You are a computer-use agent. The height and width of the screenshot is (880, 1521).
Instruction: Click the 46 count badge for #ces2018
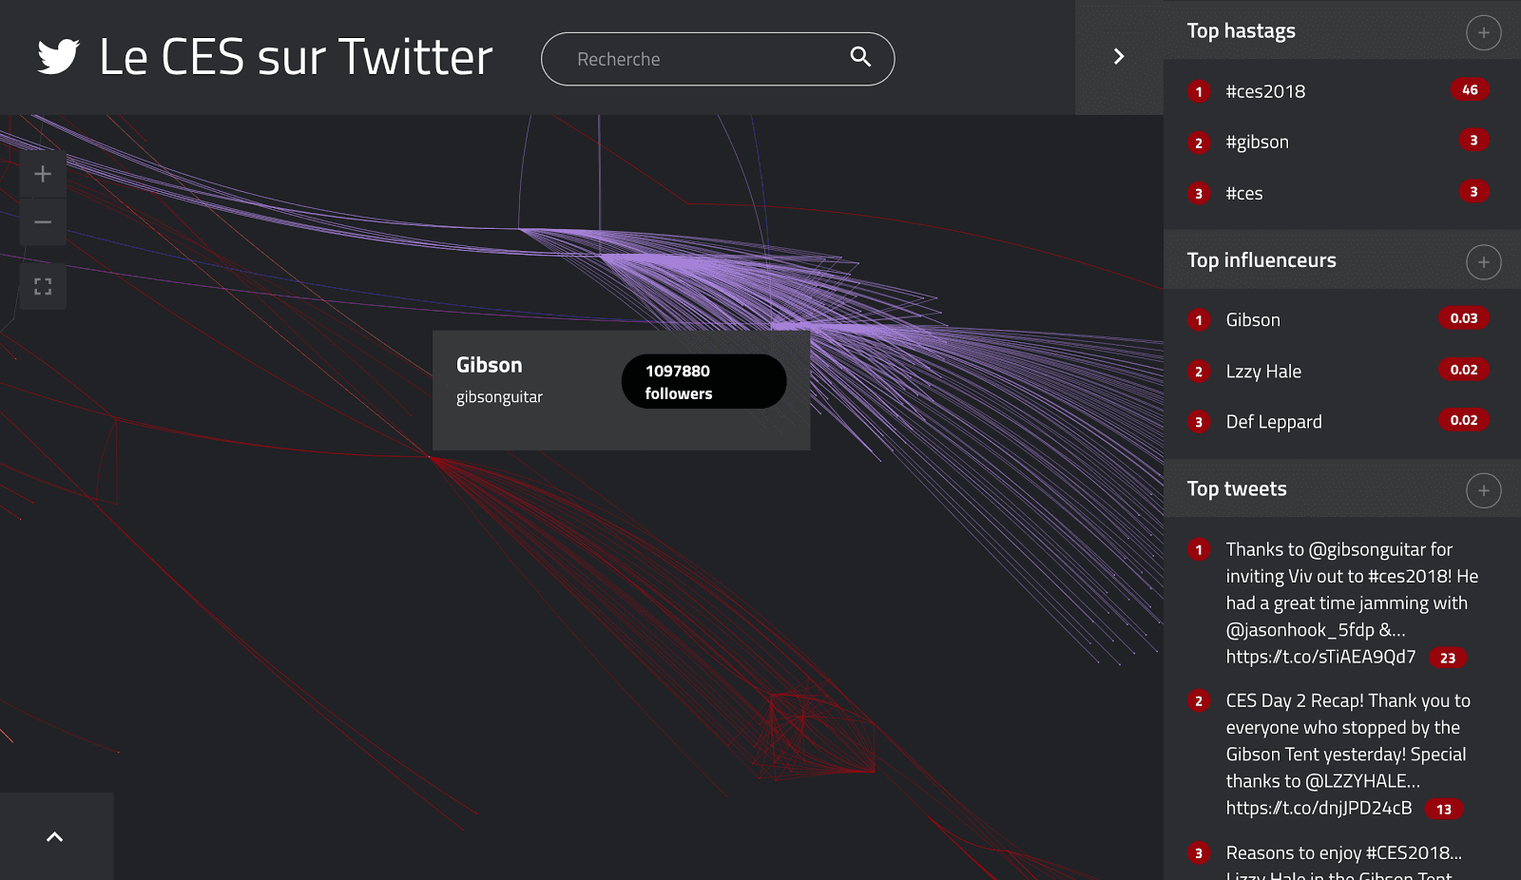tap(1470, 89)
